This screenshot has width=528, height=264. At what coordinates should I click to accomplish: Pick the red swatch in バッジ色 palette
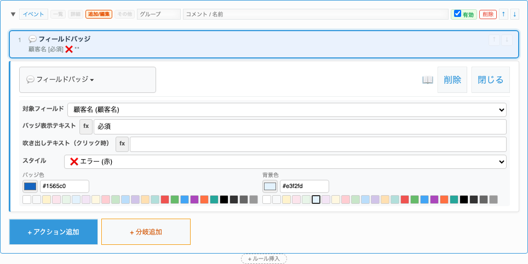click(165, 200)
